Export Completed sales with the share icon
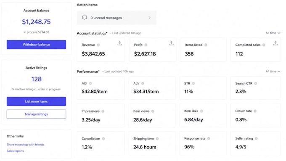This screenshot has width=286, height=161. [x=275, y=43]
